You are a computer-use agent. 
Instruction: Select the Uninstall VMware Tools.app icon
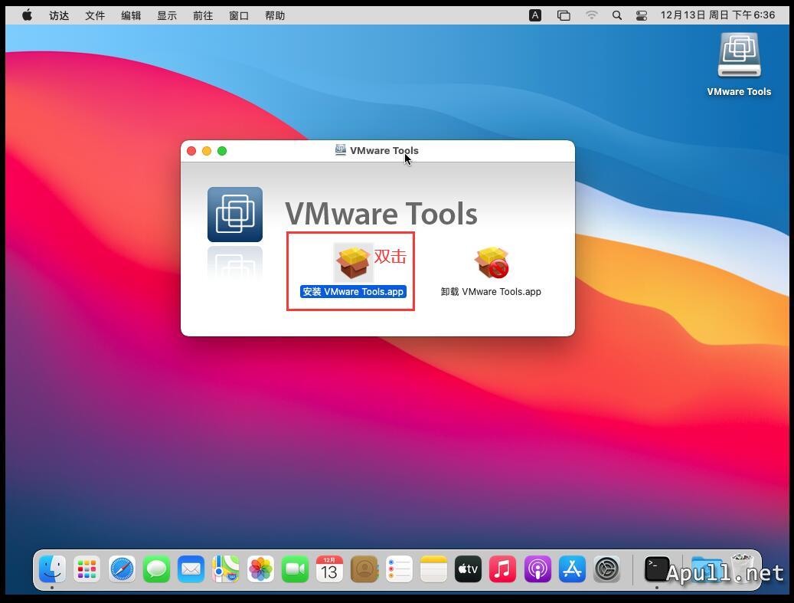492,262
